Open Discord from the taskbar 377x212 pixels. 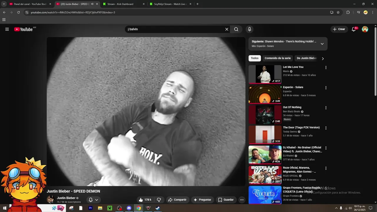(x=129, y=208)
